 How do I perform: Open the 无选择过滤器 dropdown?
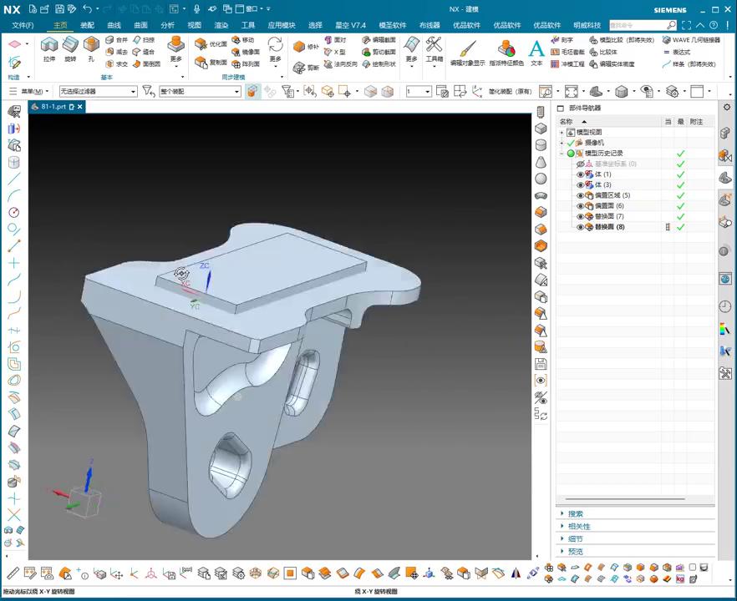tap(98, 92)
